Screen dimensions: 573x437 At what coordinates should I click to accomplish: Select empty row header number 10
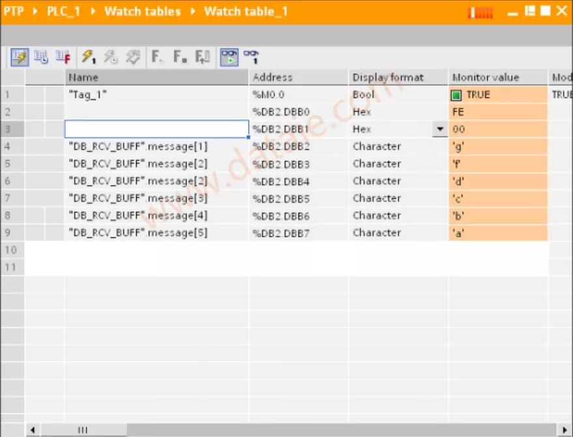12,250
